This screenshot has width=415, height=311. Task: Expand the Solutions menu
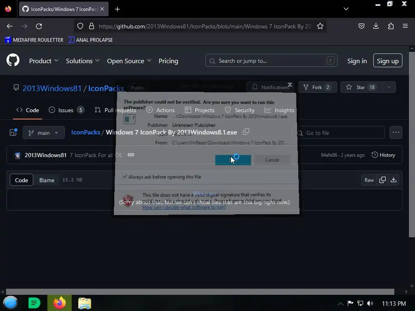pos(83,61)
